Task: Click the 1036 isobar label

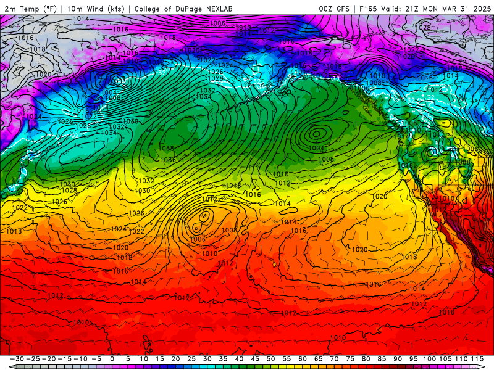Action: click(x=168, y=160)
